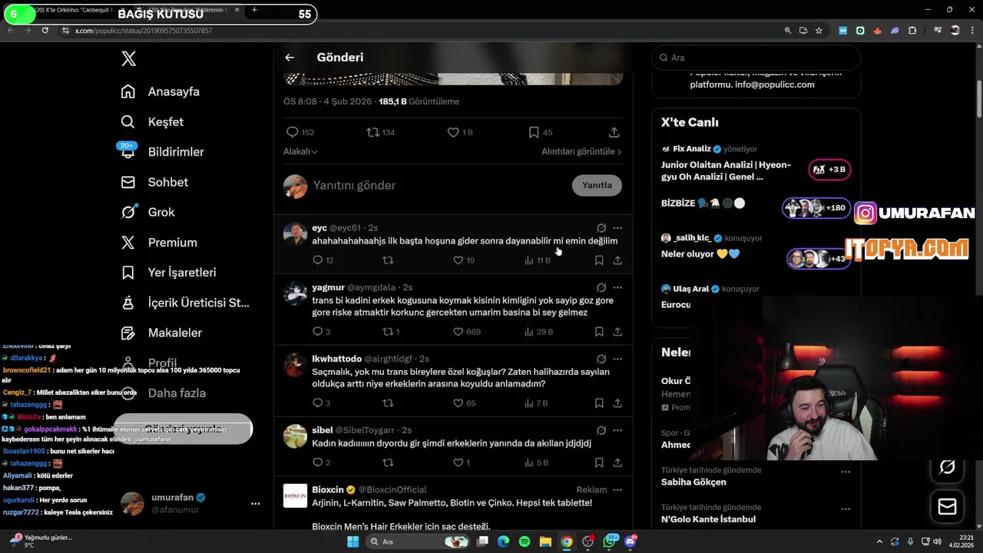
Task: Click the Yanıtla button
Action: click(597, 185)
